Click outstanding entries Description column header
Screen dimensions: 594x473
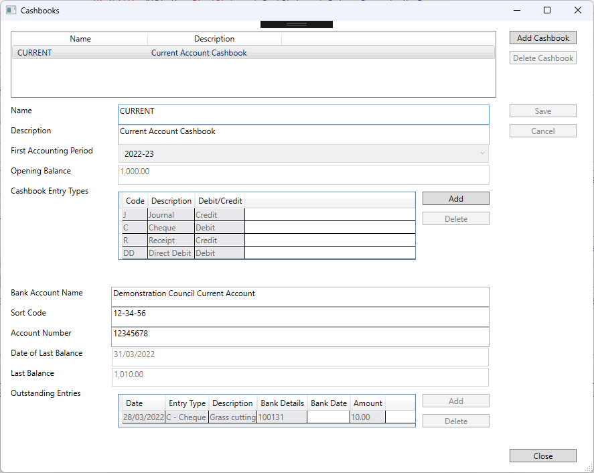[x=232, y=403]
